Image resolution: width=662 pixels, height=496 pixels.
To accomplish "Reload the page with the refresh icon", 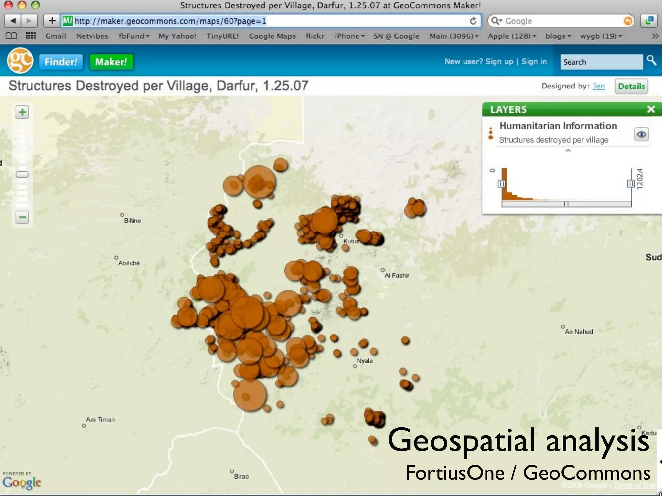I will click(473, 21).
